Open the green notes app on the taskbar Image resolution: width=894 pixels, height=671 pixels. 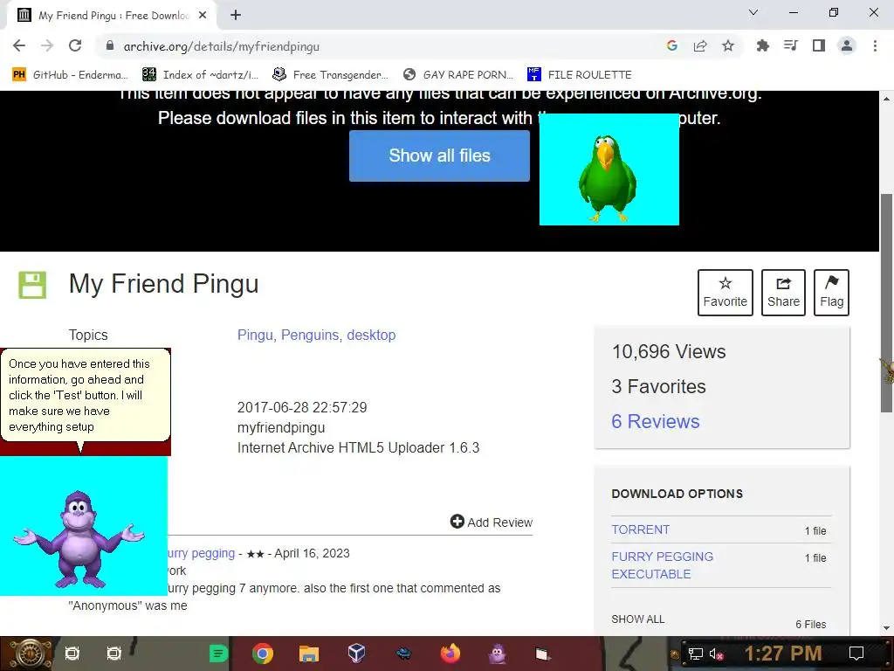(x=217, y=654)
